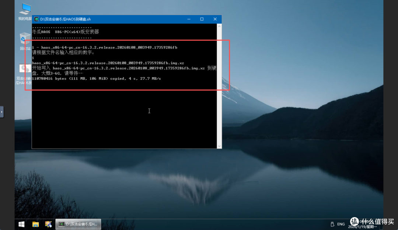Click the terminal scrollbar up arrow
This screenshot has height=230, width=398.
point(219,26)
